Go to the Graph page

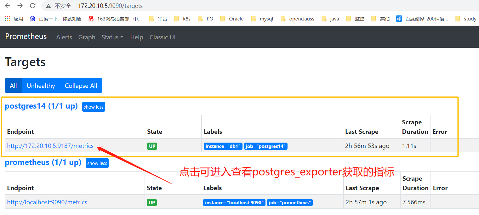87,37
